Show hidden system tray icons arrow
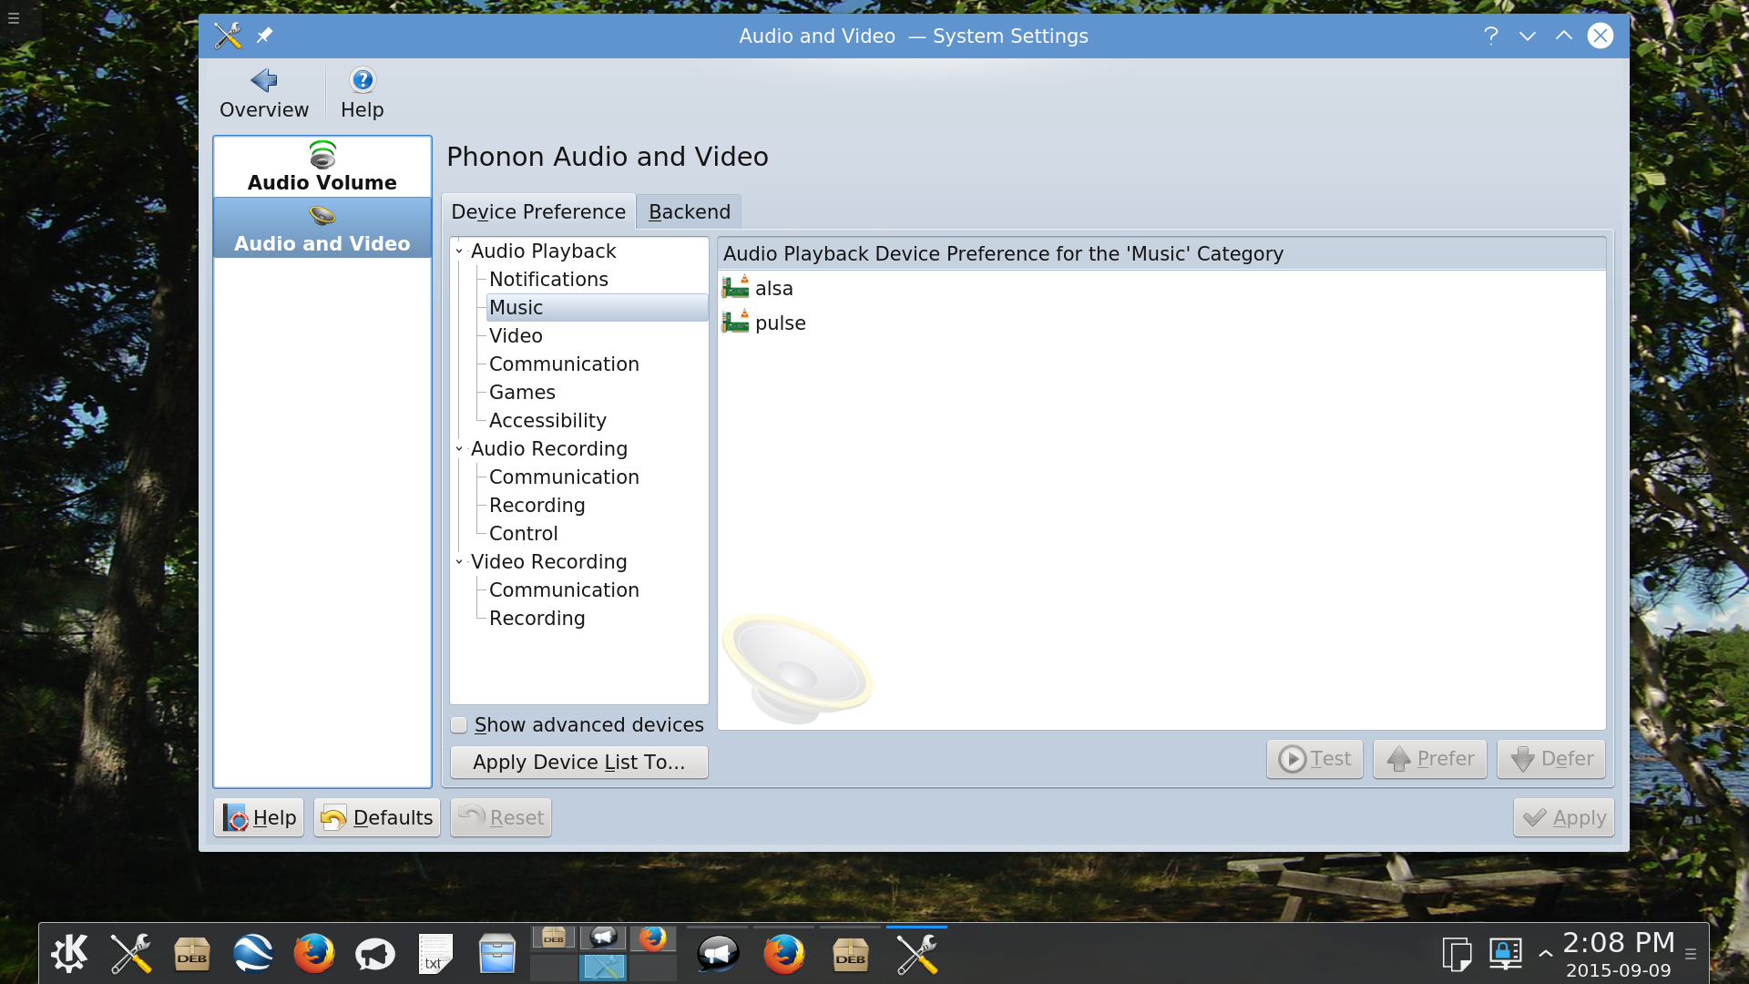The height and width of the screenshot is (984, 1749). (x=1546, y=954)
